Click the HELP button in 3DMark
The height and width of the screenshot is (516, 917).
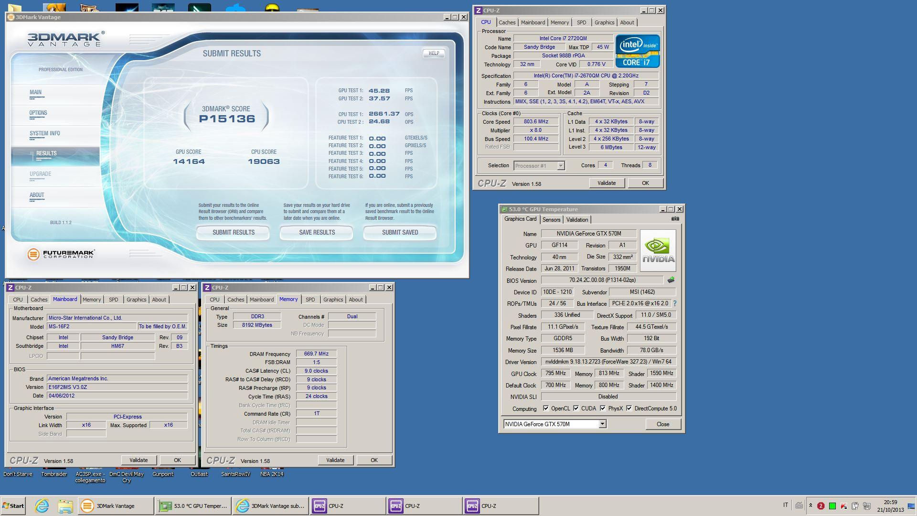(x=434, y=54)
